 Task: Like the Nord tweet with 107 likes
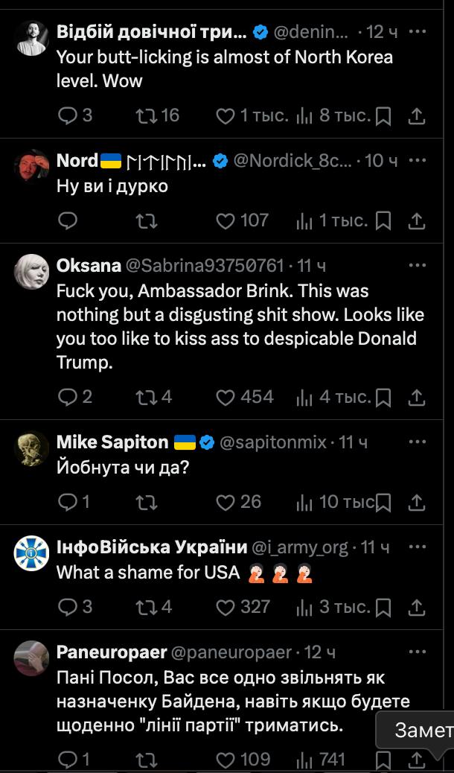tap(226, 220)
